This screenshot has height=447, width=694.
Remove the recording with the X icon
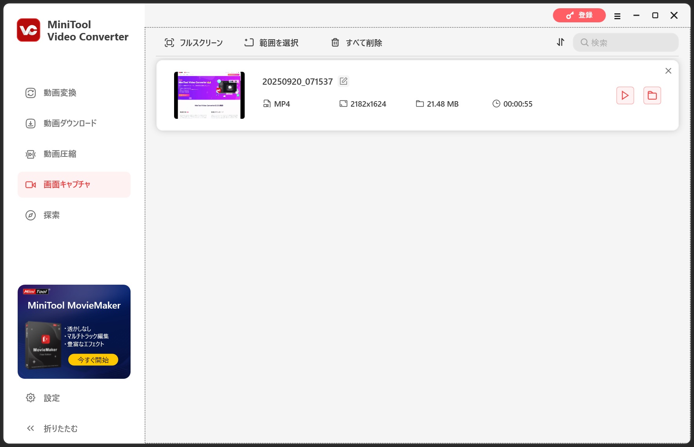coord(668,71)
